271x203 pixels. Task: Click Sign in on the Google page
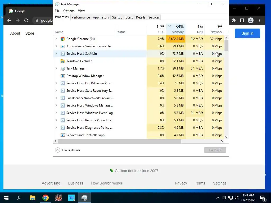pos(247,33)
